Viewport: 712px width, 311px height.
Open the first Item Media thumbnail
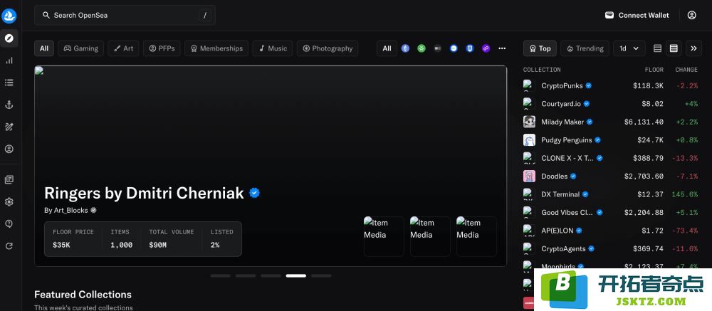(x=384, y=236)
